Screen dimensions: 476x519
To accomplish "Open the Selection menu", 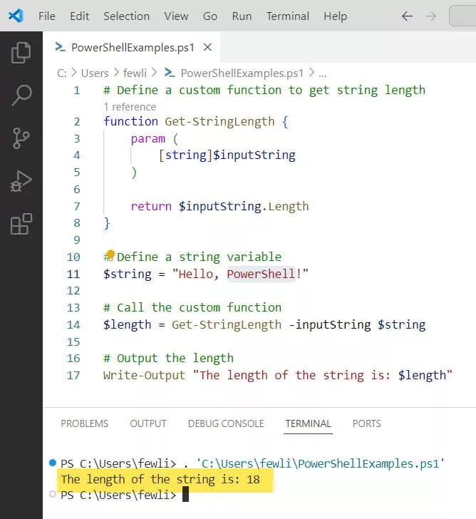I will click(x=126, y=16).
